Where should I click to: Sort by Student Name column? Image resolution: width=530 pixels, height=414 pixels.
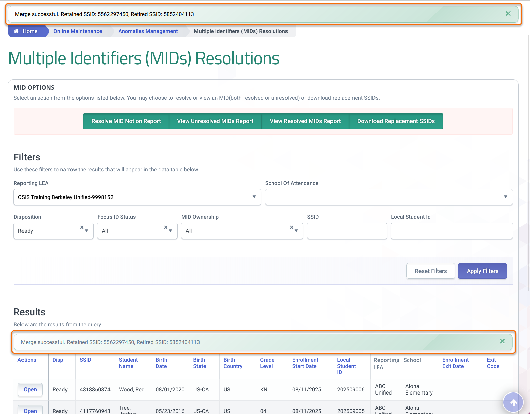[x=128, y=363]
